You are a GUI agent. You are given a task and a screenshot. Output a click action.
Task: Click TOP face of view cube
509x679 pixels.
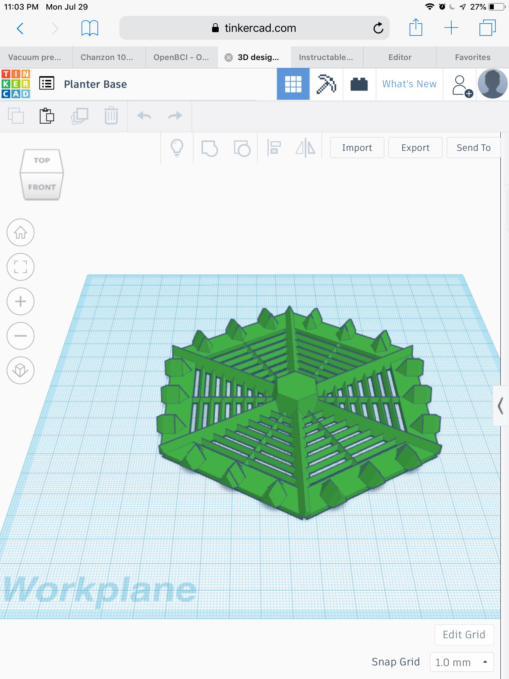tap(42, 160)
